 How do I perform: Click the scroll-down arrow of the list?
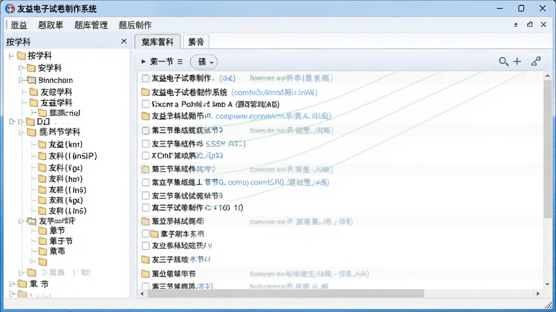coord(547,284)
